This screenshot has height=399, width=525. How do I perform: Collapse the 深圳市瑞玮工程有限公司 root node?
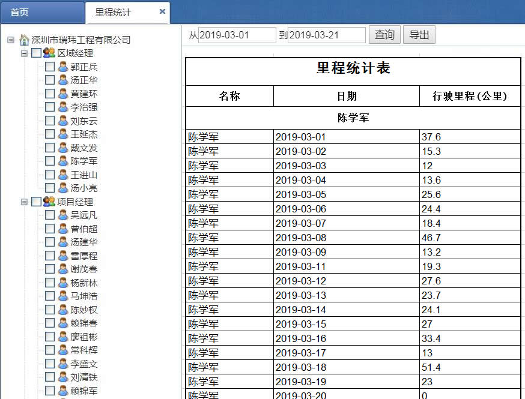(11, 40)
